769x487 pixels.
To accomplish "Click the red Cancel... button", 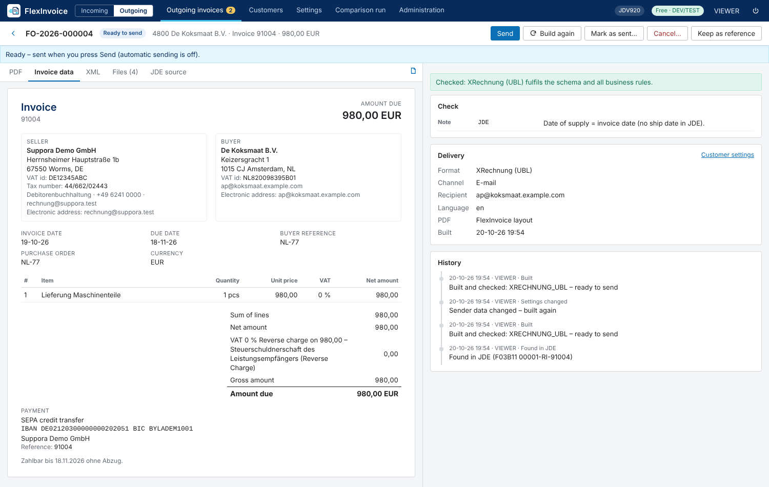I will [x=667, y=33].
